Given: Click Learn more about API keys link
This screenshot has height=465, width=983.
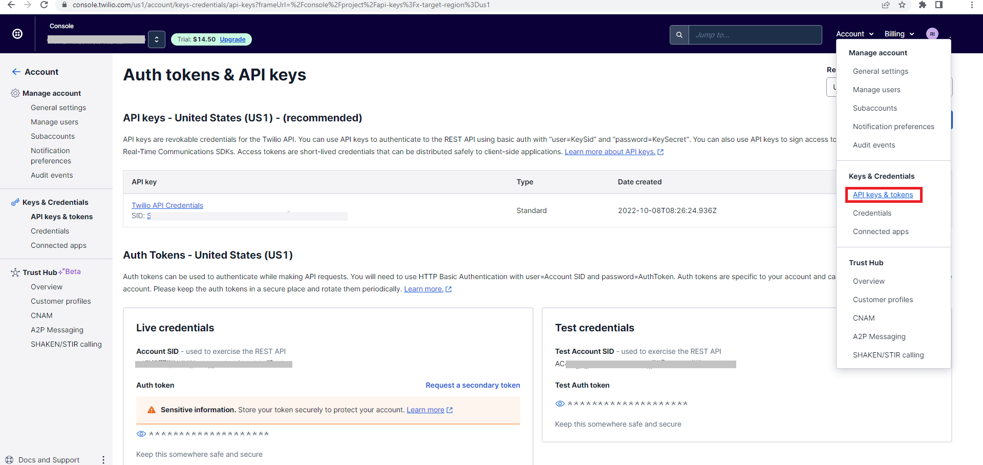Looking at the screenshot, I should (x=610, y=152).
